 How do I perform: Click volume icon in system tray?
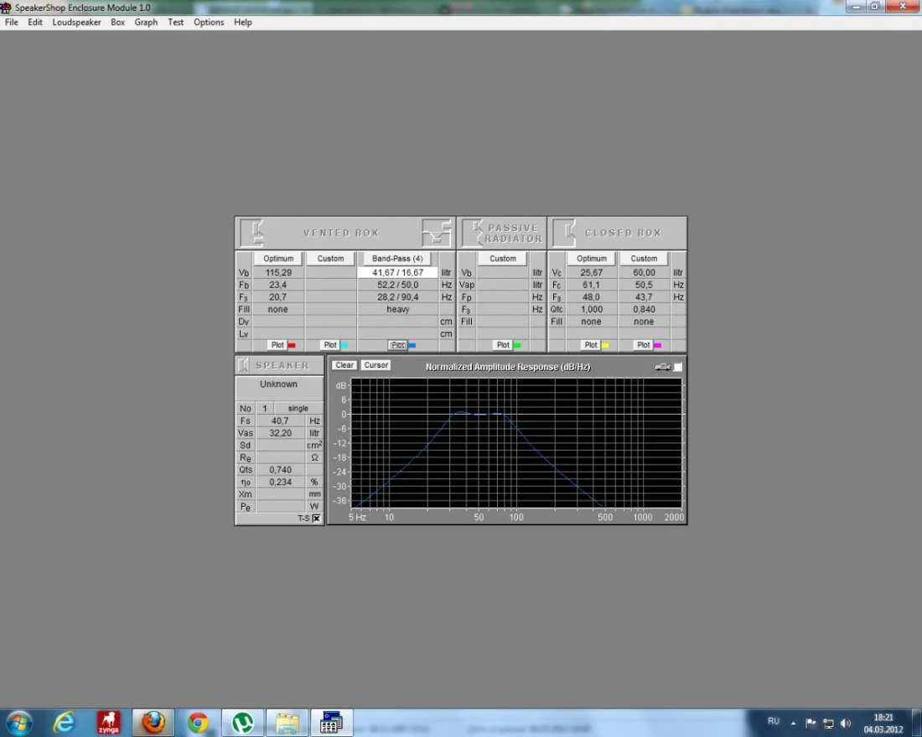[x=846, y=723]
